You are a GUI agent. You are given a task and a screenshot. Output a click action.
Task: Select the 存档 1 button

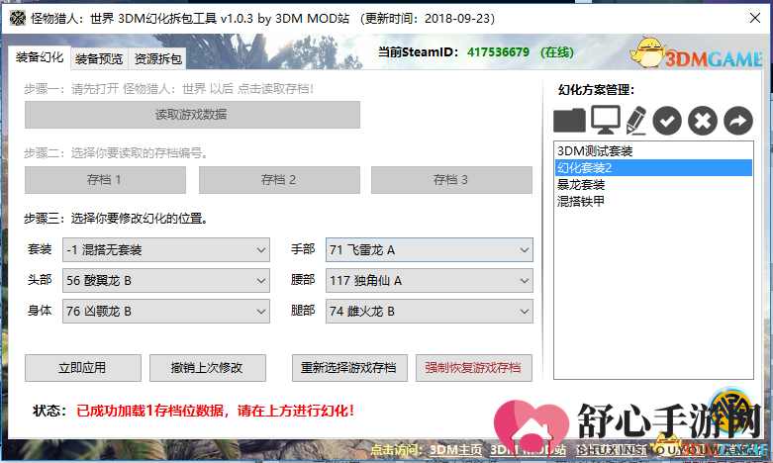coord(105,180)
